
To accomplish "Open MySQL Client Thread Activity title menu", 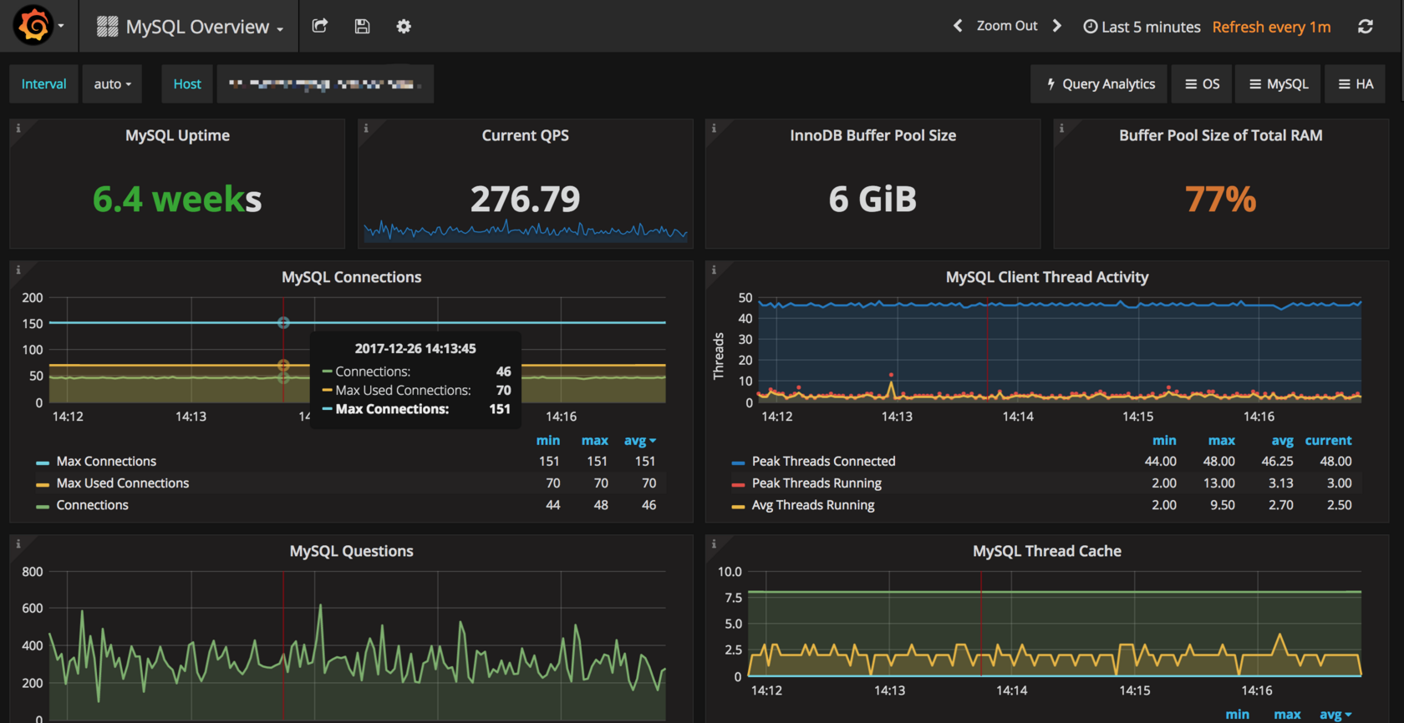I will coord(1047,277).
